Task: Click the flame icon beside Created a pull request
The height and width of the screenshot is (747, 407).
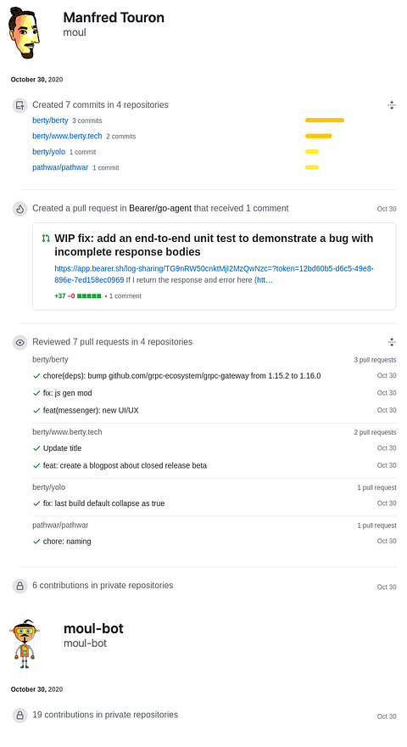Action: [x=20, y=209]
